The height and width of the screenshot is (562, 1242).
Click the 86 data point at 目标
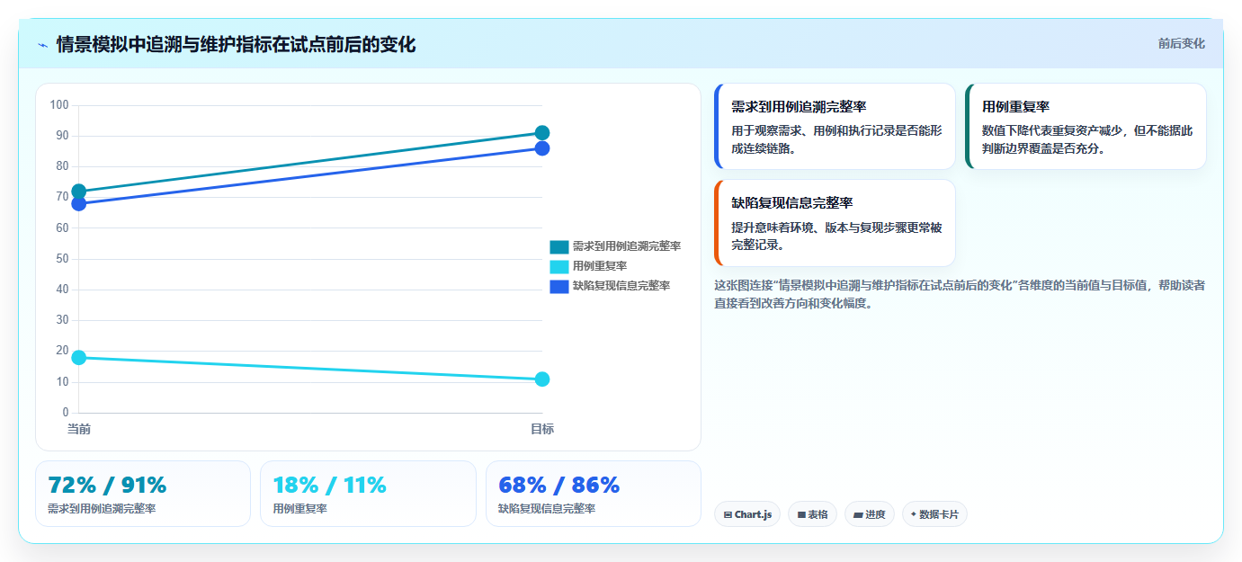[x=542, y=148]
